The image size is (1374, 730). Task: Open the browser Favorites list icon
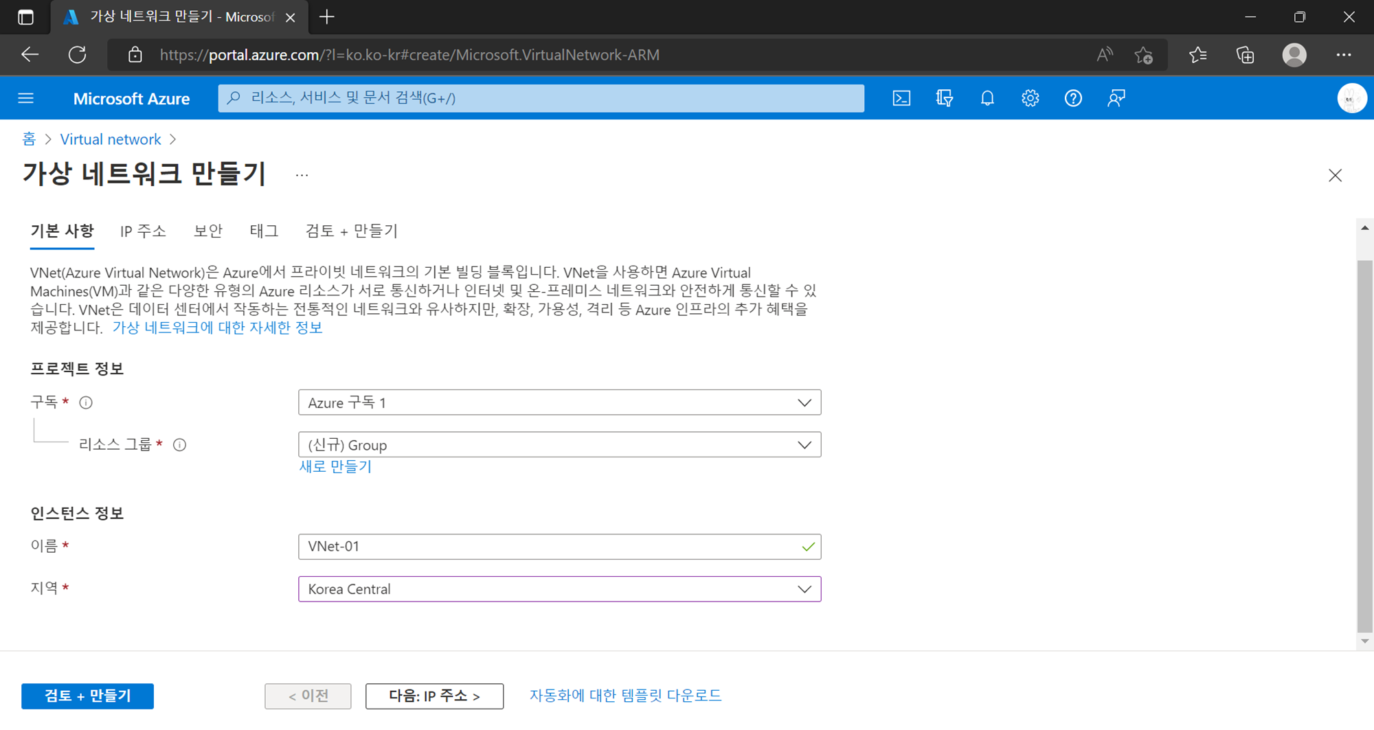[x=1198, y=55]
